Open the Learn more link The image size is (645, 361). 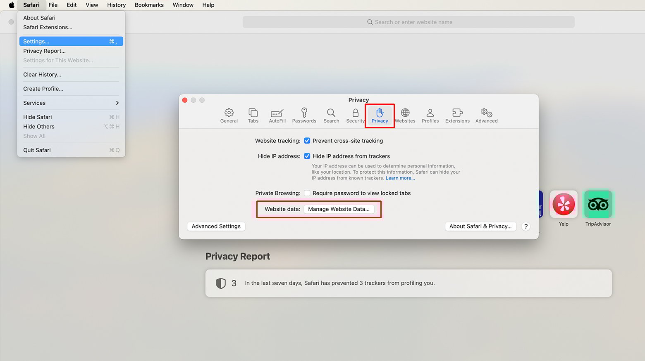(400, 178)
